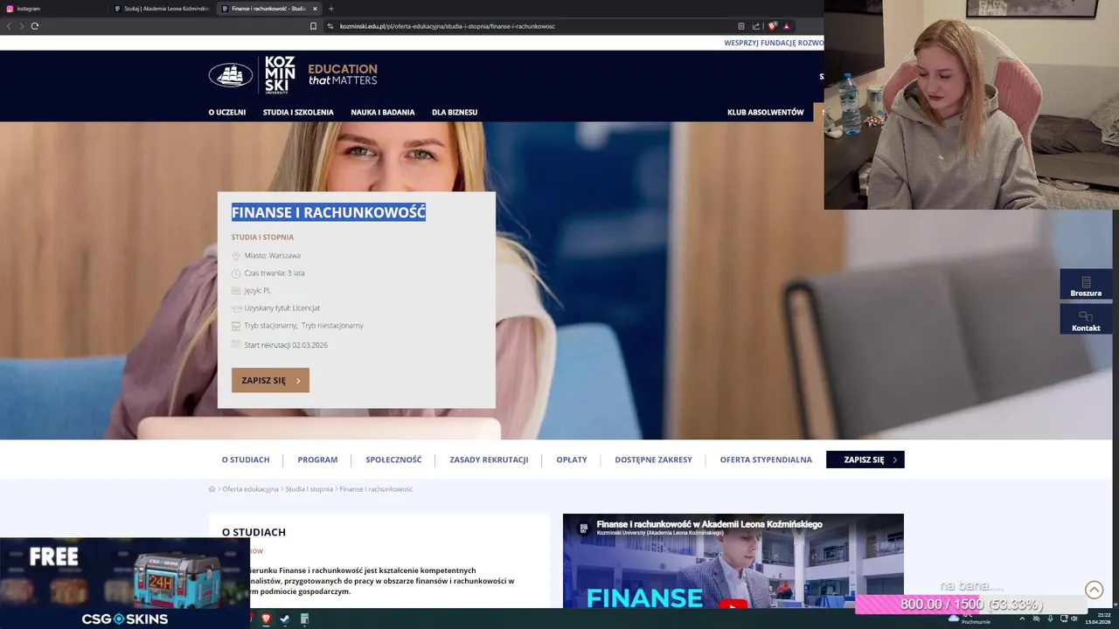Open the STUDIA I SZKOLENIA menu
Viewport: 1119px width, 629px height.
(298, 112)
